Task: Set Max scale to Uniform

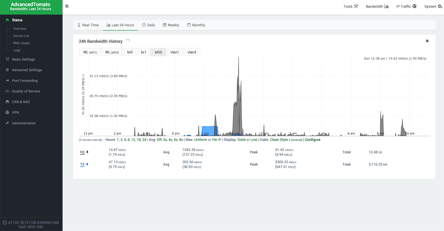Action: (201, 140)
